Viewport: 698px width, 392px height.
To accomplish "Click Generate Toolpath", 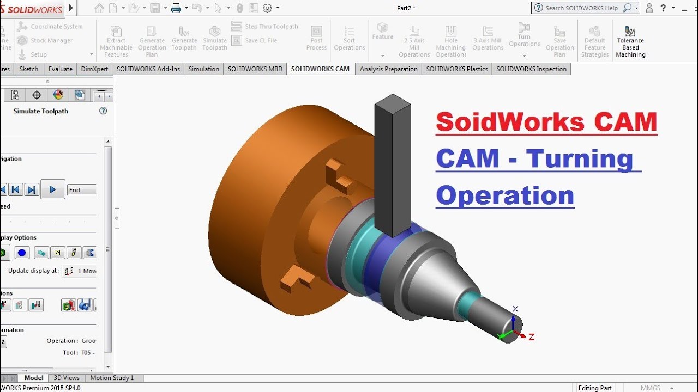I will (184, 39).
